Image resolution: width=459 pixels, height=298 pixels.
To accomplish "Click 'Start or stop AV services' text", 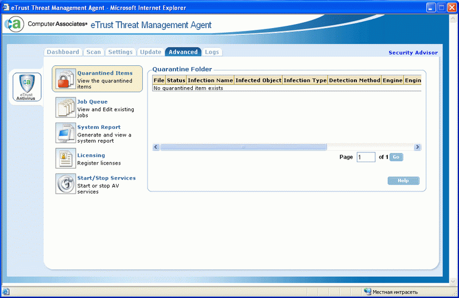I will tap(98, 189).
